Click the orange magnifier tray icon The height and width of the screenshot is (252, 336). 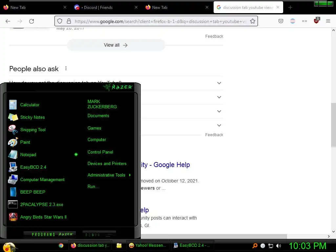255,246
